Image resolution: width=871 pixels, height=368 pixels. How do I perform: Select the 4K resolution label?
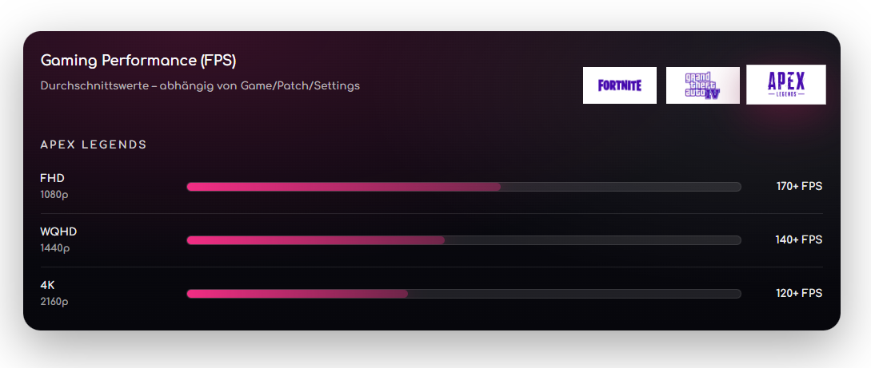point(47,285)
